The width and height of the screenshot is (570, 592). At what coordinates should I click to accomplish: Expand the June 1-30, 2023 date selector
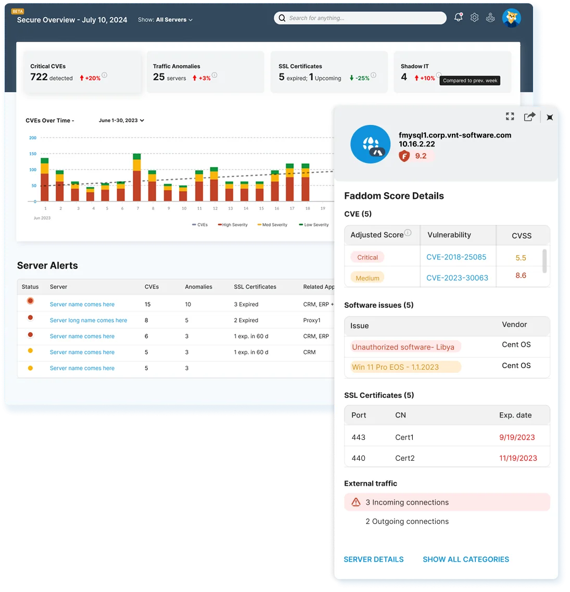click(121, 120)
